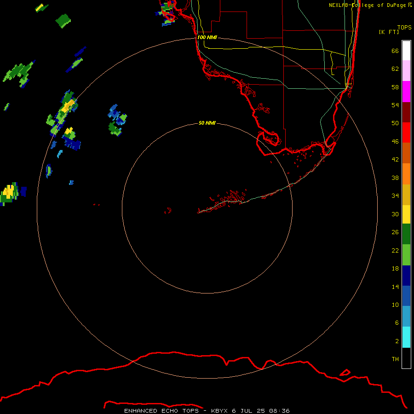The height and width of the screenshot is (414, 414).
Task: Click the 14 legend value label
Action: 395,287
